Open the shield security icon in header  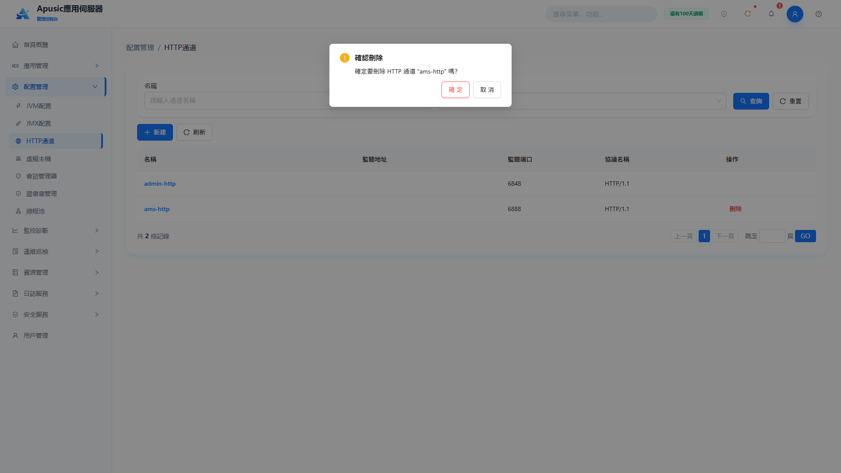pos(724,14)
